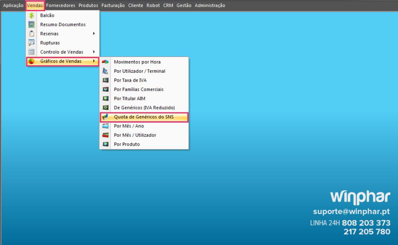The height and width of the screenshot is (245, 398).
Task: Select Por Utilizador / Terminal option
Action: click(144, 71)
